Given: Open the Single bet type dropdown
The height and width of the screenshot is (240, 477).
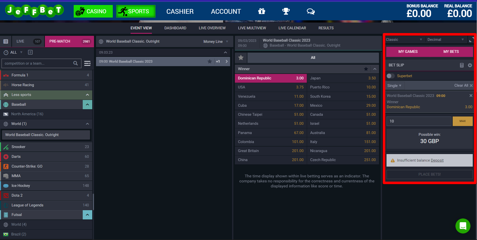Looking at the screenshot, I should [x=394, y=86].
